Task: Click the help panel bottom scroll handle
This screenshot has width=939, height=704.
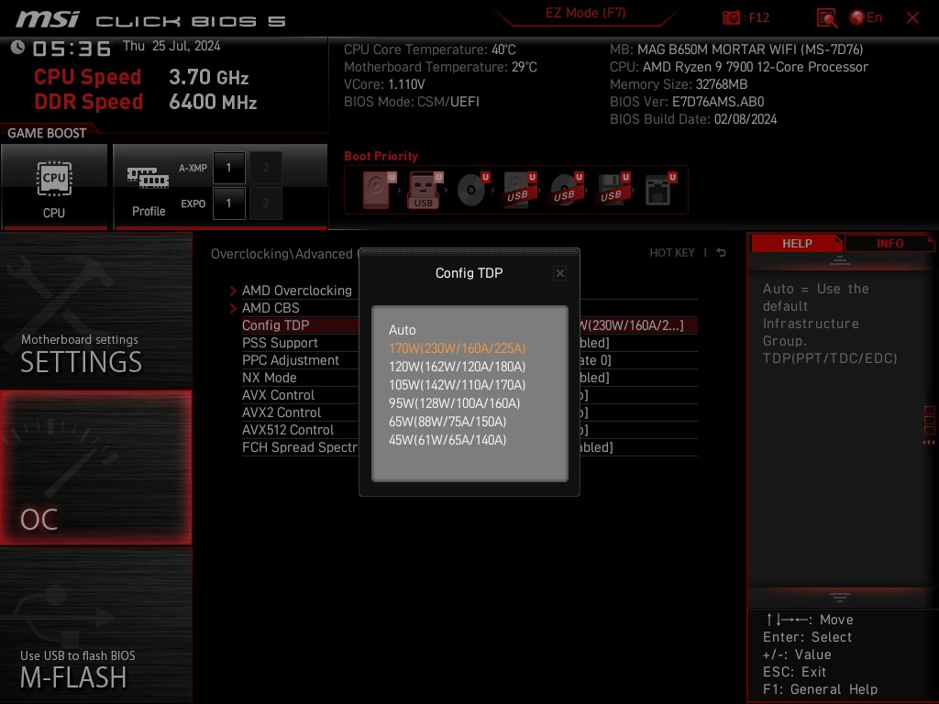Action: 840,598
